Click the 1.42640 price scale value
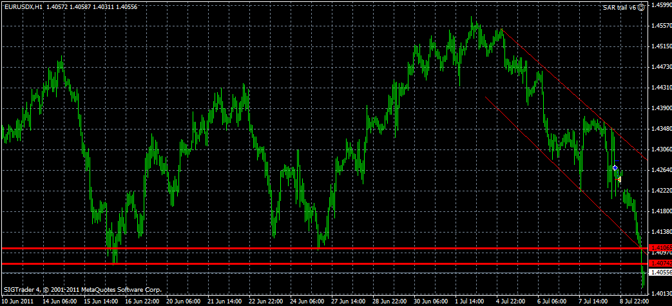The width and height of the screenshot is (672, 306). pos(662,170)
